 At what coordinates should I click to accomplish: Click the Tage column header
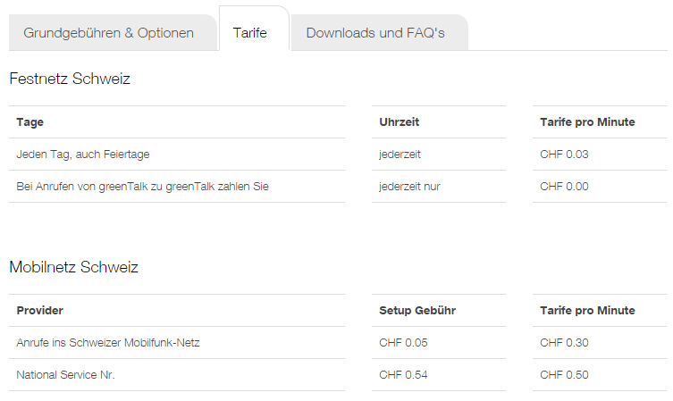30,122
